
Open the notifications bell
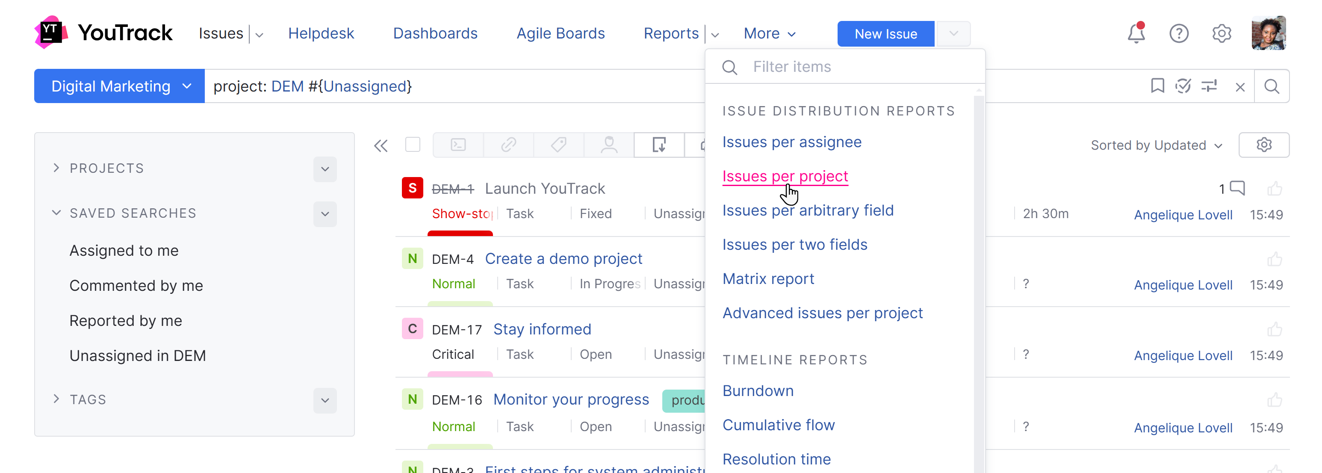tap(1136, 34)
